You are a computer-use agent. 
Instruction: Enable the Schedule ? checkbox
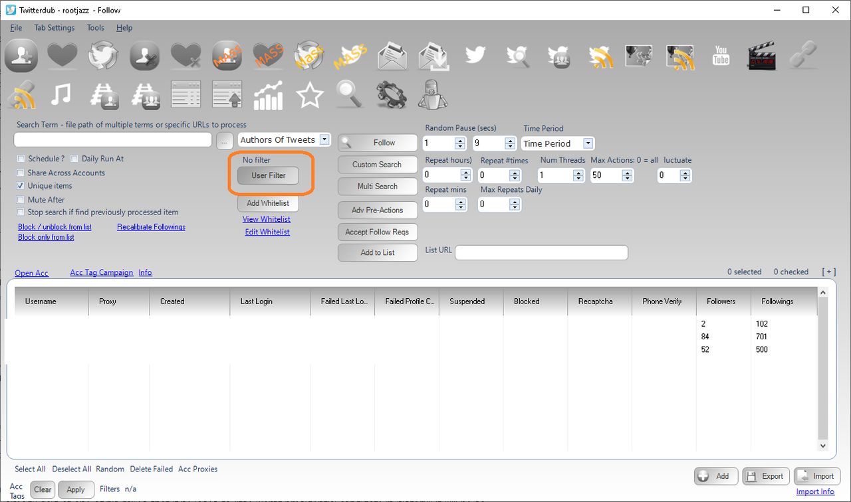[x=21, y=159]
